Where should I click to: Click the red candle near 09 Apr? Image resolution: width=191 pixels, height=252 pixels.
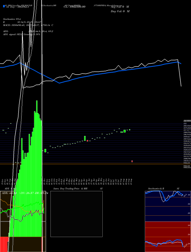(87, 141)
